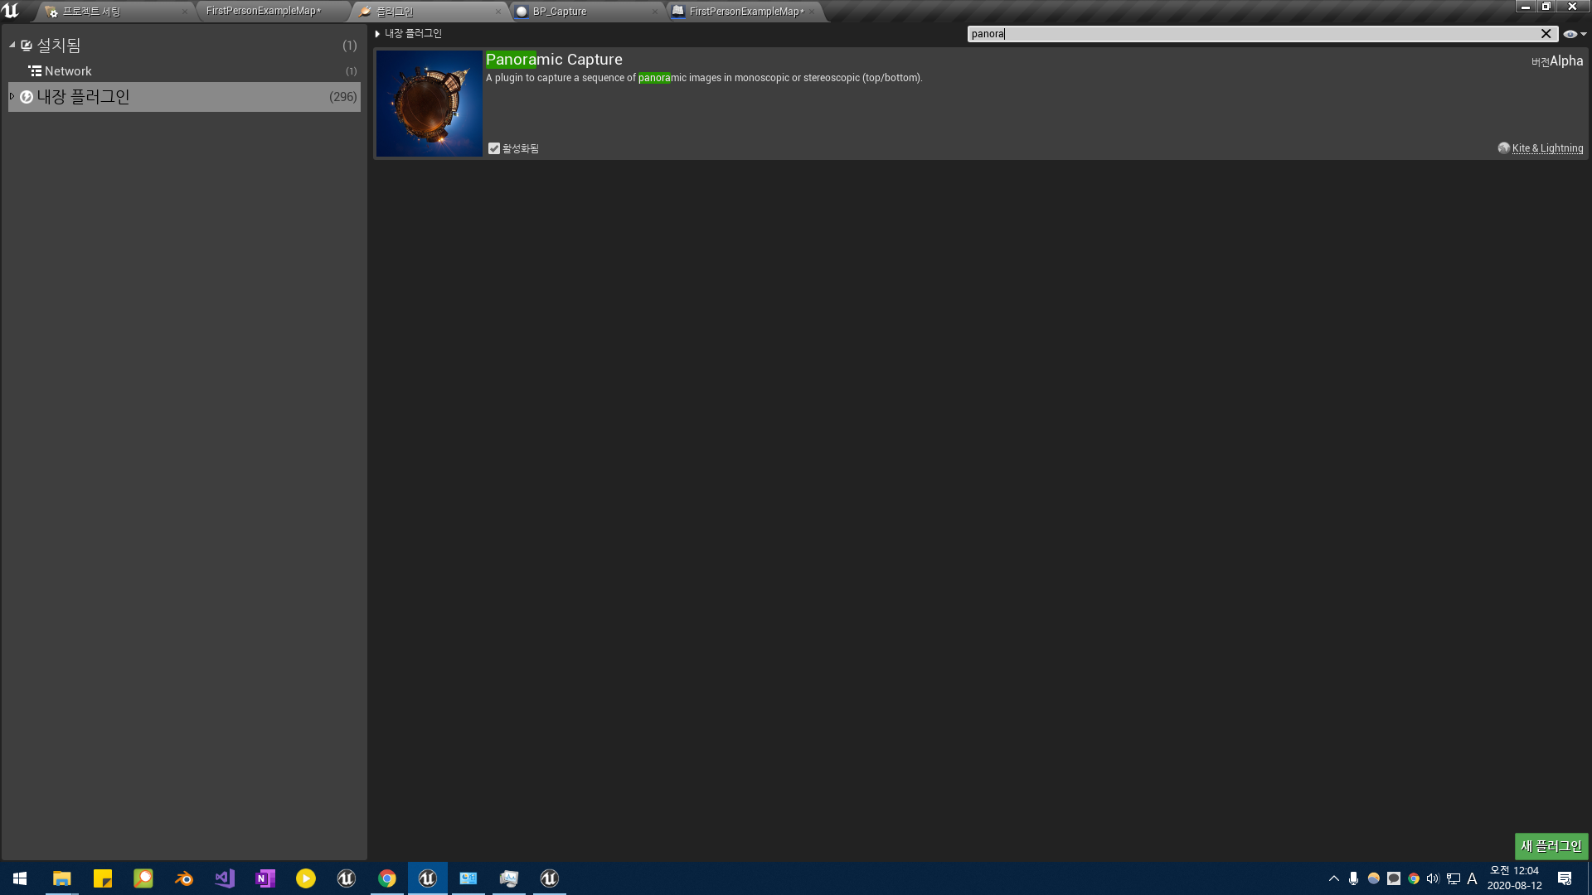Image resolution: width=1592 pixels, height=895 pixels.
Task: Select the 설치됨 category row
Action: (x=184, y=46)
